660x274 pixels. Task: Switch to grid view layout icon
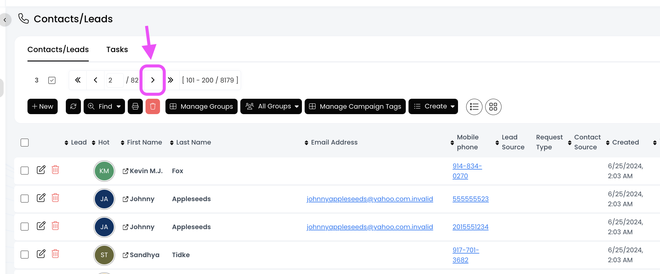point(493,107)
